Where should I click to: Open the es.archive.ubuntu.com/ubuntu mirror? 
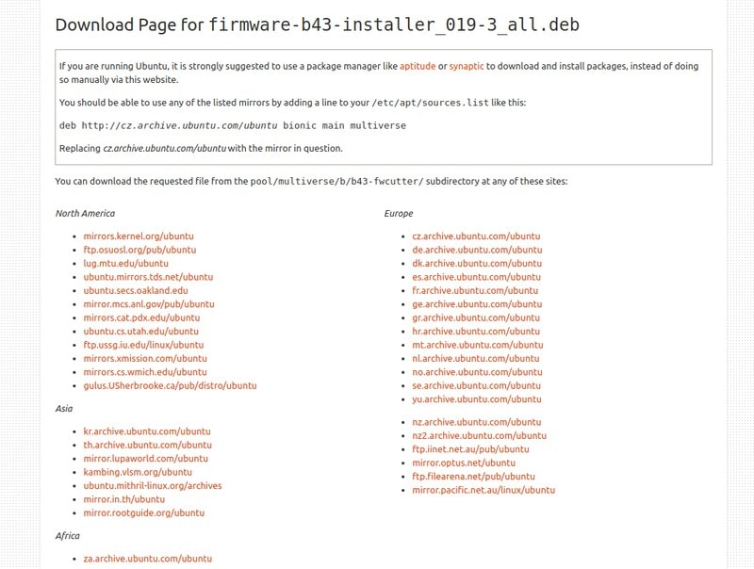point(477,277)
